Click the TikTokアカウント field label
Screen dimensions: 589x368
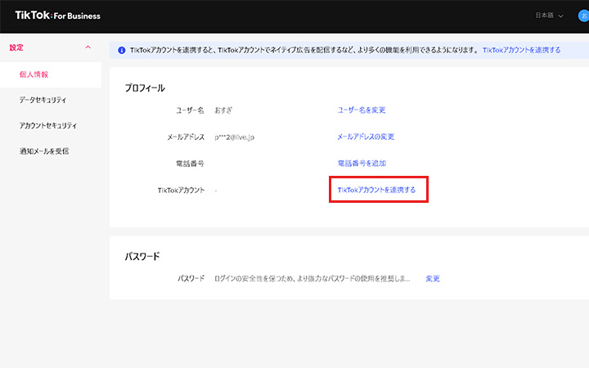coord(181,191)
